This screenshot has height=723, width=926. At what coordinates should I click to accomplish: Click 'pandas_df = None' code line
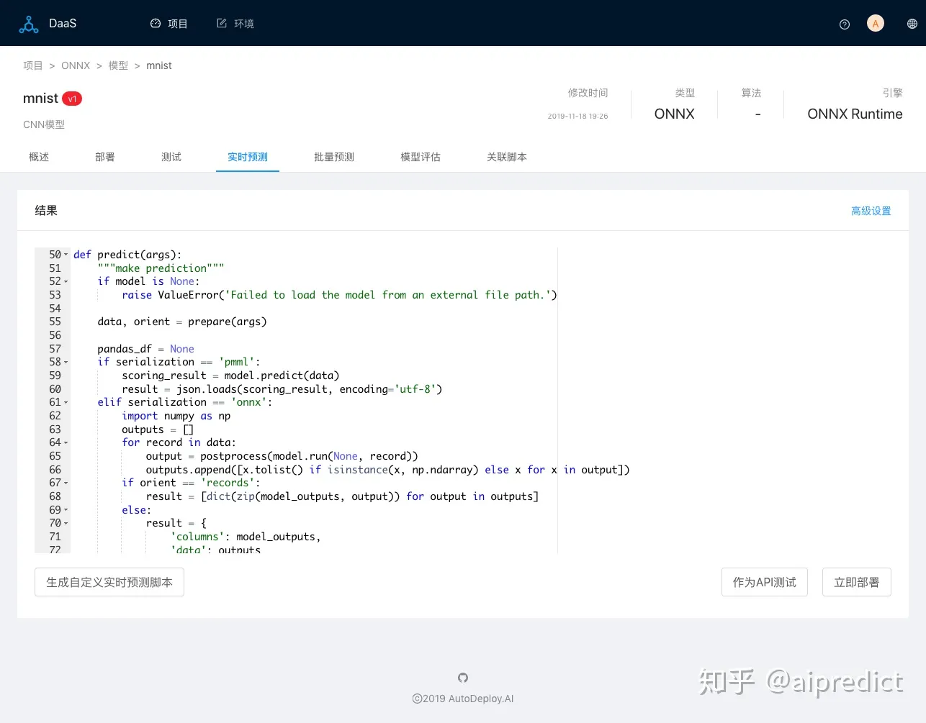click(145, 349)
